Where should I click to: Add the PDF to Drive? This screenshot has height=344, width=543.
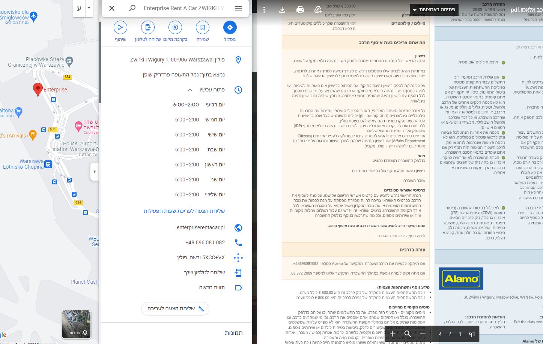318,10
